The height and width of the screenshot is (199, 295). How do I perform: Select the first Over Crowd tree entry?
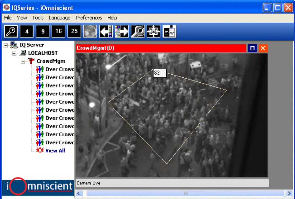tap(60, 70)
